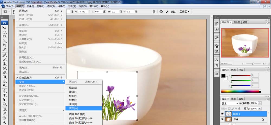The width and height of the screenshot is (271, 125).
Task: Expand the toolbox with double-arrow
Action: [x=2, y=17]
